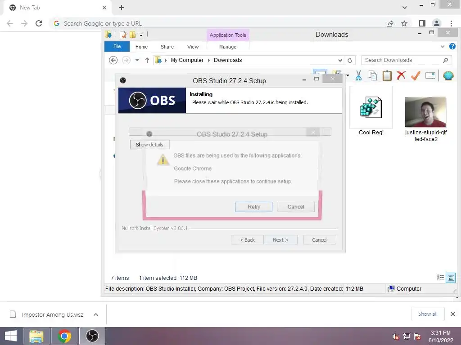
Task: Click the network tray icon
Action: click(407, 336)
